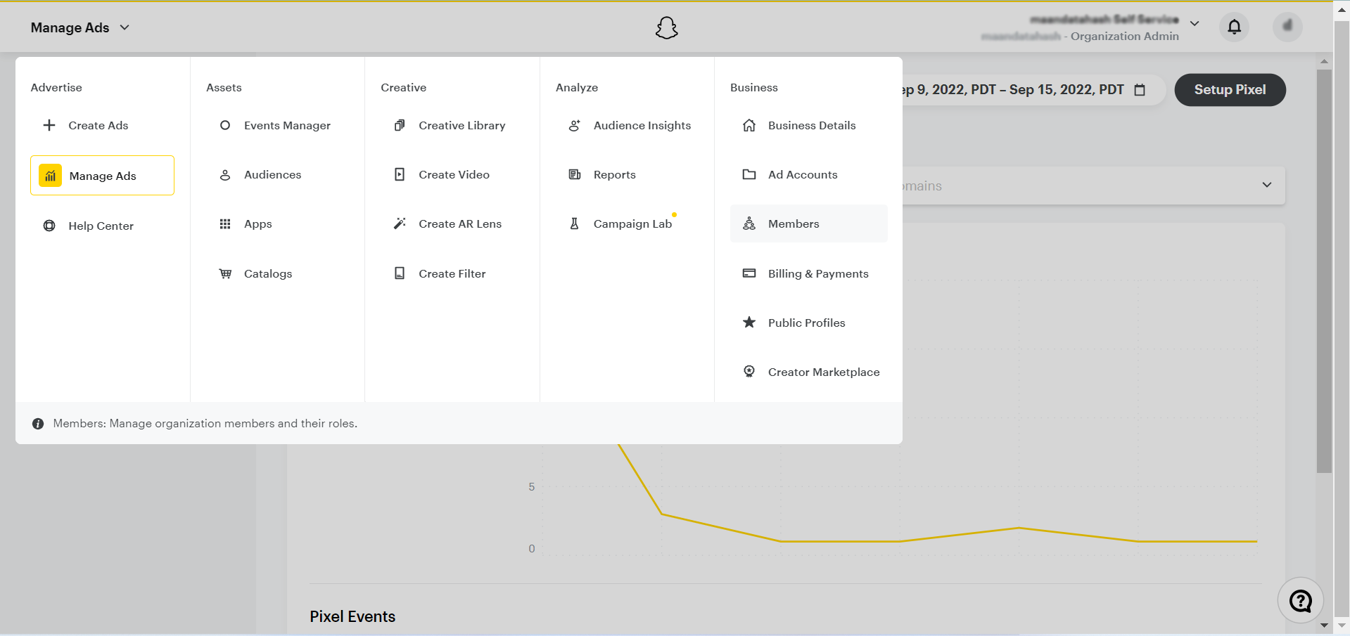This screenshot has height=636, width=1350.
Task: Go to Audiences menu entry
Action: 276,174
